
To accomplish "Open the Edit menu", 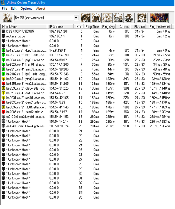I will pyautogui.click(x=14, y=9).
